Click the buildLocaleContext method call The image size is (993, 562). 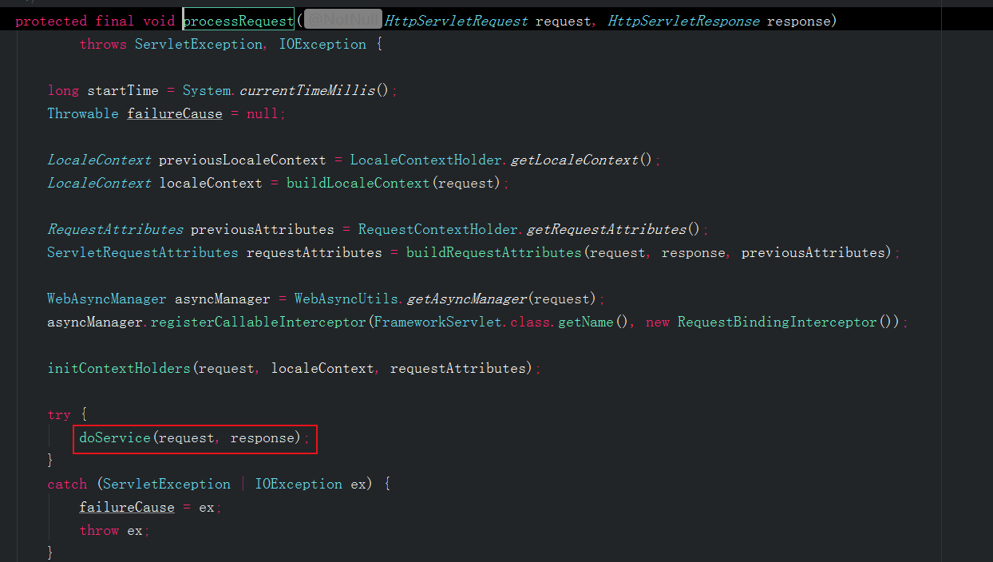click(358, 183)
